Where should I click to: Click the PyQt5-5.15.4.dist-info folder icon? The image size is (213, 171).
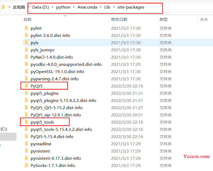26,136
